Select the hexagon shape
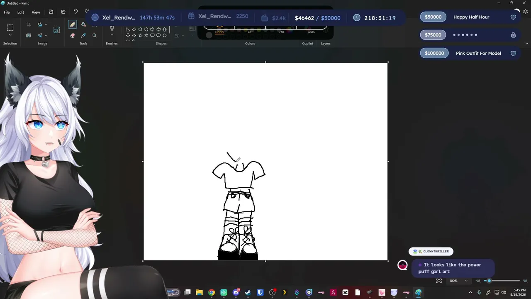The width and height of the screenshot is (531, 299). 146,29
